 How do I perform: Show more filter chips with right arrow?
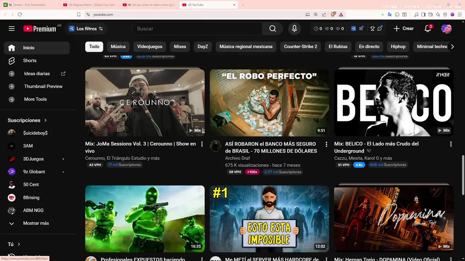click(452, 46)
